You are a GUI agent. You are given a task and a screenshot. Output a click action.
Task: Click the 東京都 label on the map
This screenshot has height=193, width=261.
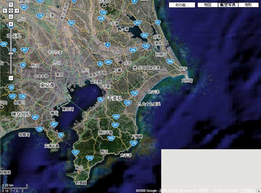[47, 85]
